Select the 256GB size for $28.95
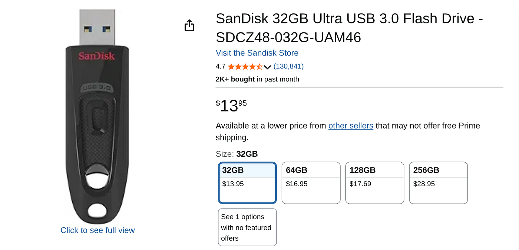The width and height of the screenshot is (519, 250). click(439, 183)
